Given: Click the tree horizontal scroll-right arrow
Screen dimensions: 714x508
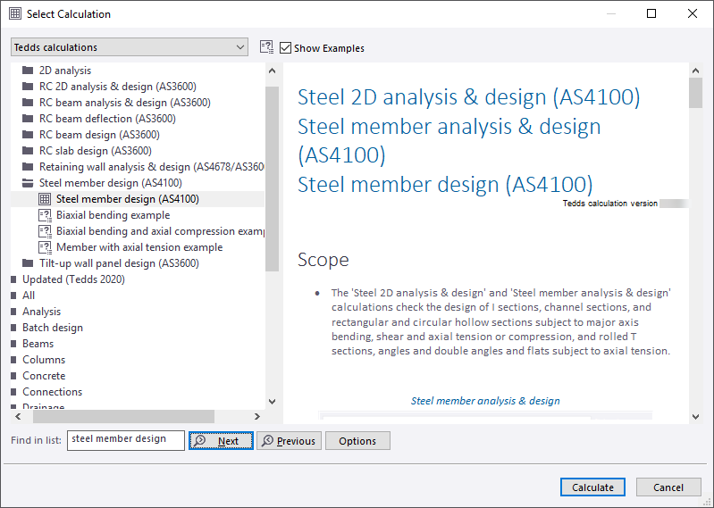Looking at the screenshot, I should (257, 416).
